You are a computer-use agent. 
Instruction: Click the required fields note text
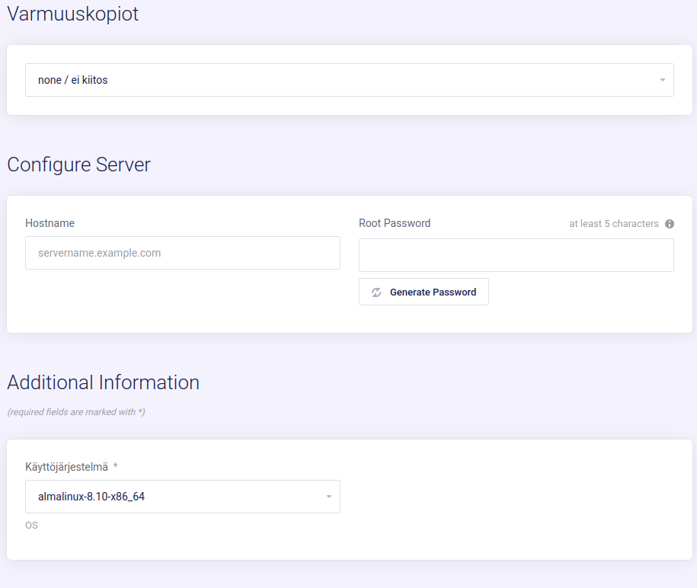click(76, 412)
